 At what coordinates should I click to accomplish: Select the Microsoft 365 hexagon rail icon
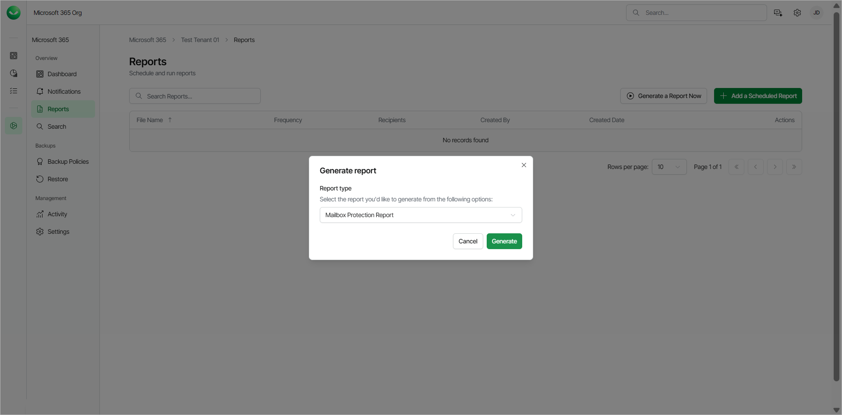click(x=14, y=126)
